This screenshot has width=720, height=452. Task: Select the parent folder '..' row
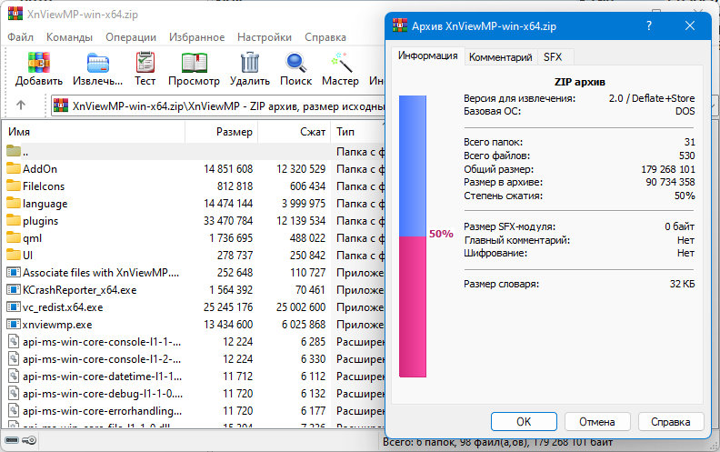coord(194,152)
